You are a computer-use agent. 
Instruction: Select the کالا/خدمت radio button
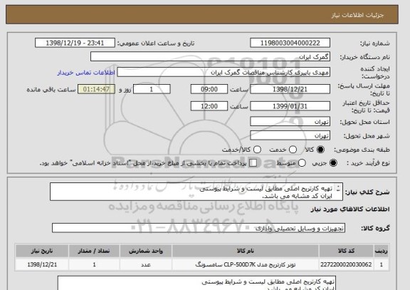(x=257, y=150)
